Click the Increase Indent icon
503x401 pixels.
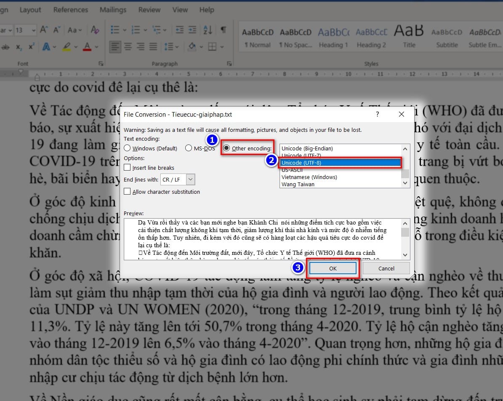coord(193,30)
